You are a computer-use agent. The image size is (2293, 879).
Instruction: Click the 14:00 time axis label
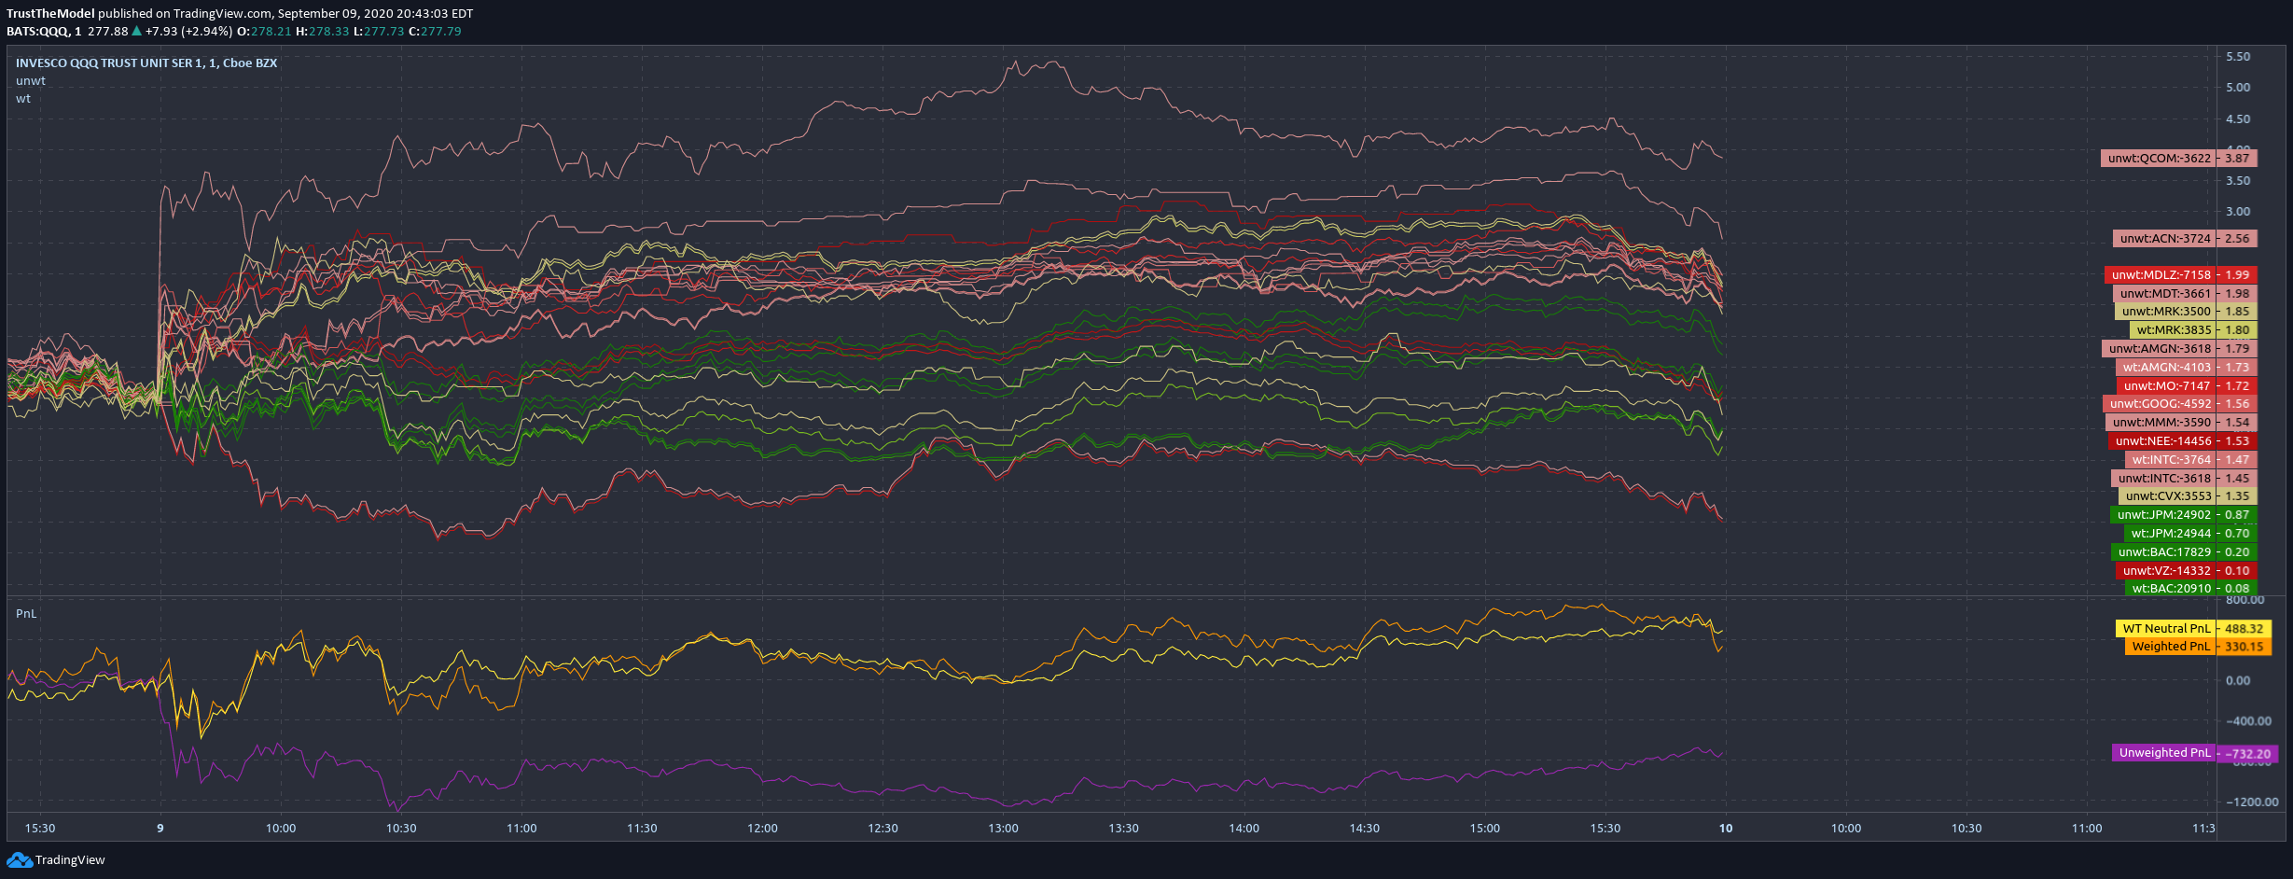tap(1244, 829)
